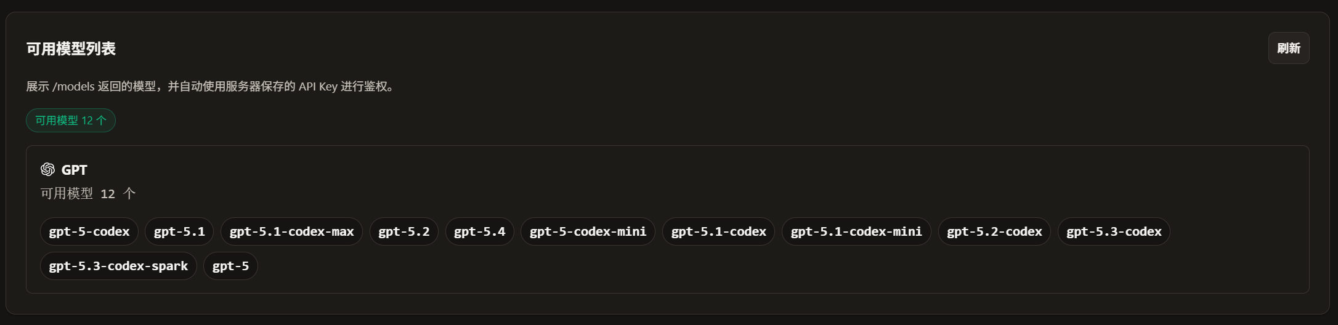The height and width of the screenshot is (325, 1338).
Task: Choose the gpt-5.1-codex model chip
Action: click(x=718, y=232)
